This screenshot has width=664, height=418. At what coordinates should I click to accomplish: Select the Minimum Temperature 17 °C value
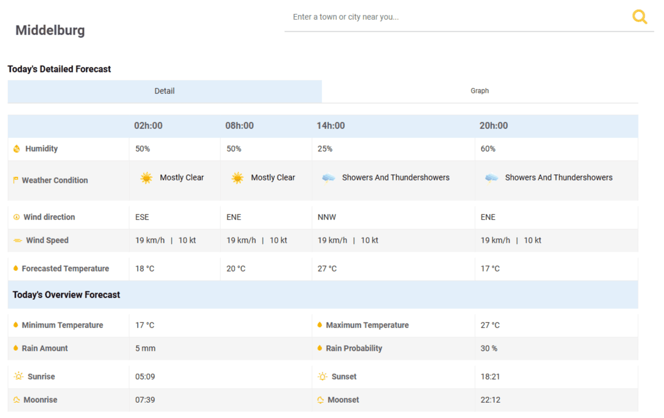click(x=145, y=325)
